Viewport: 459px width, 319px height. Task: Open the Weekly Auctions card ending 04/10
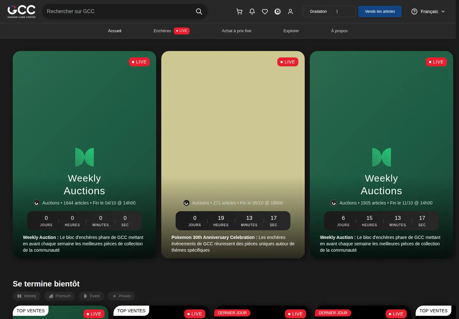tap(84, 155)
